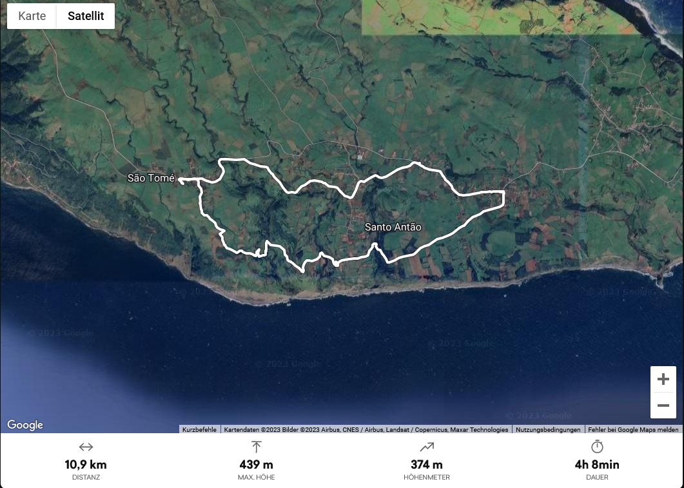The image size is (684, 488).
Task: Click the duration stopwatch icon
Action: point(597,447)
